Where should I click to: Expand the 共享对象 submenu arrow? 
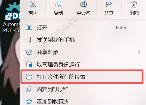pos(139,52)
